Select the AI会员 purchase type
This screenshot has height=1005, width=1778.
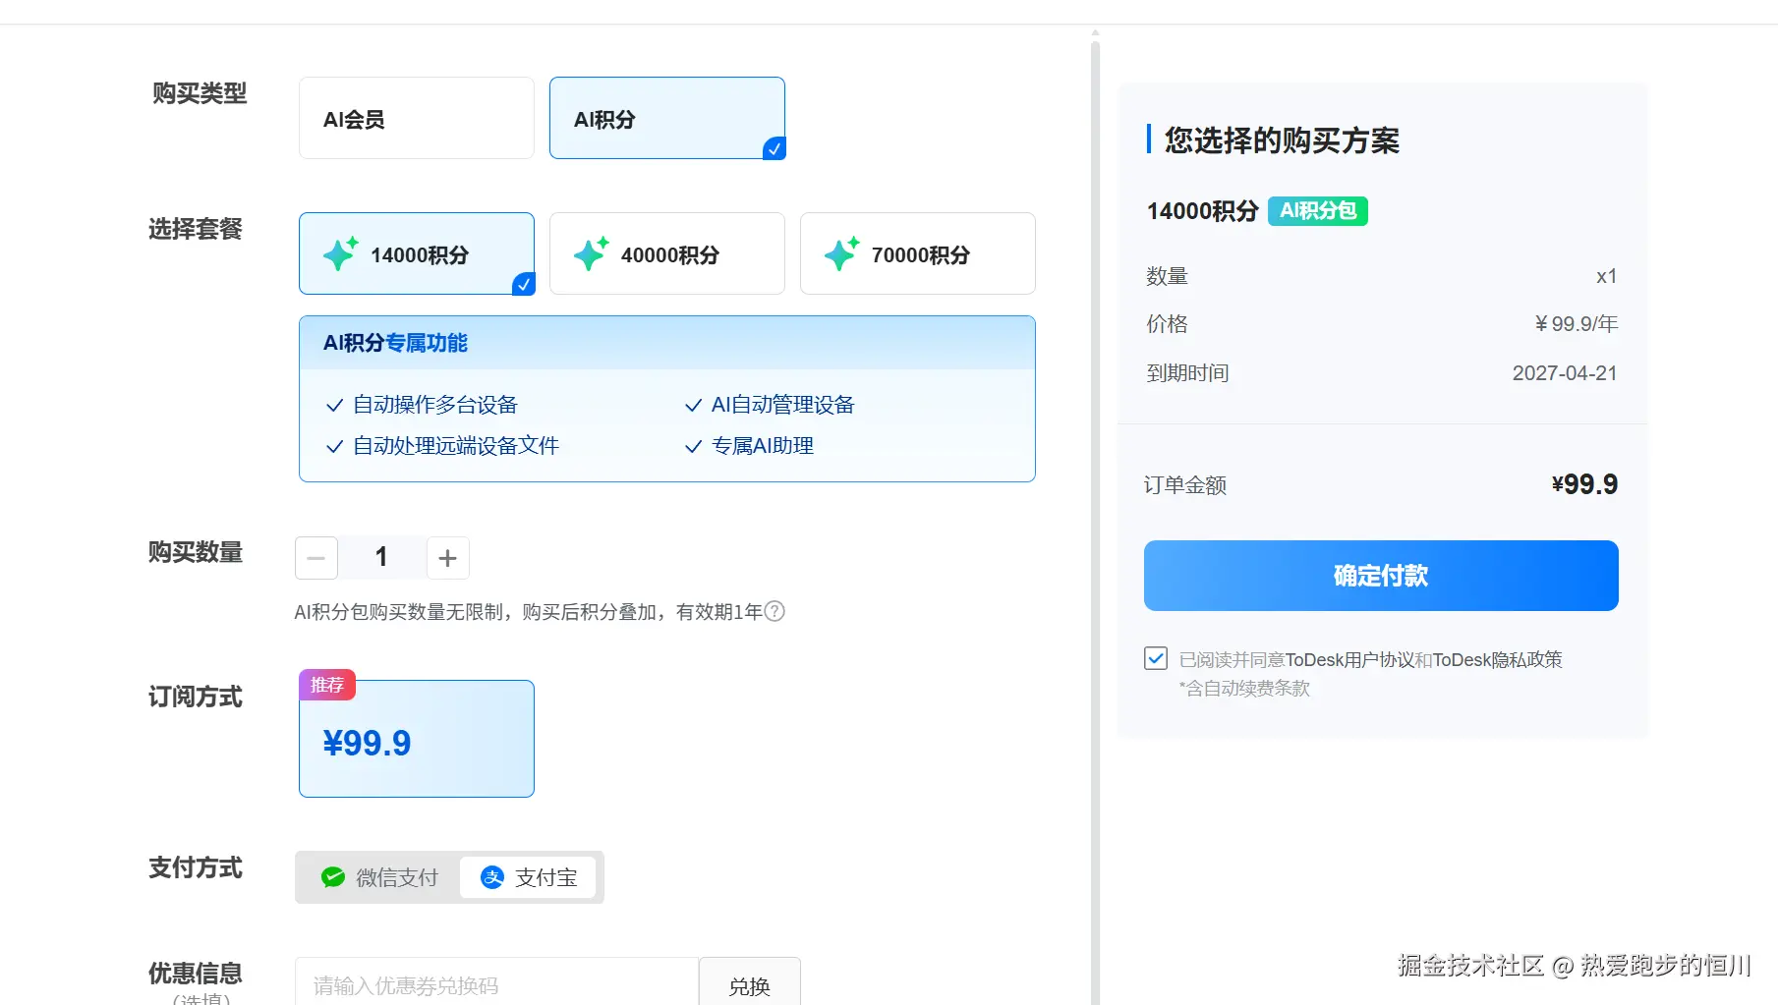[417, 118]
